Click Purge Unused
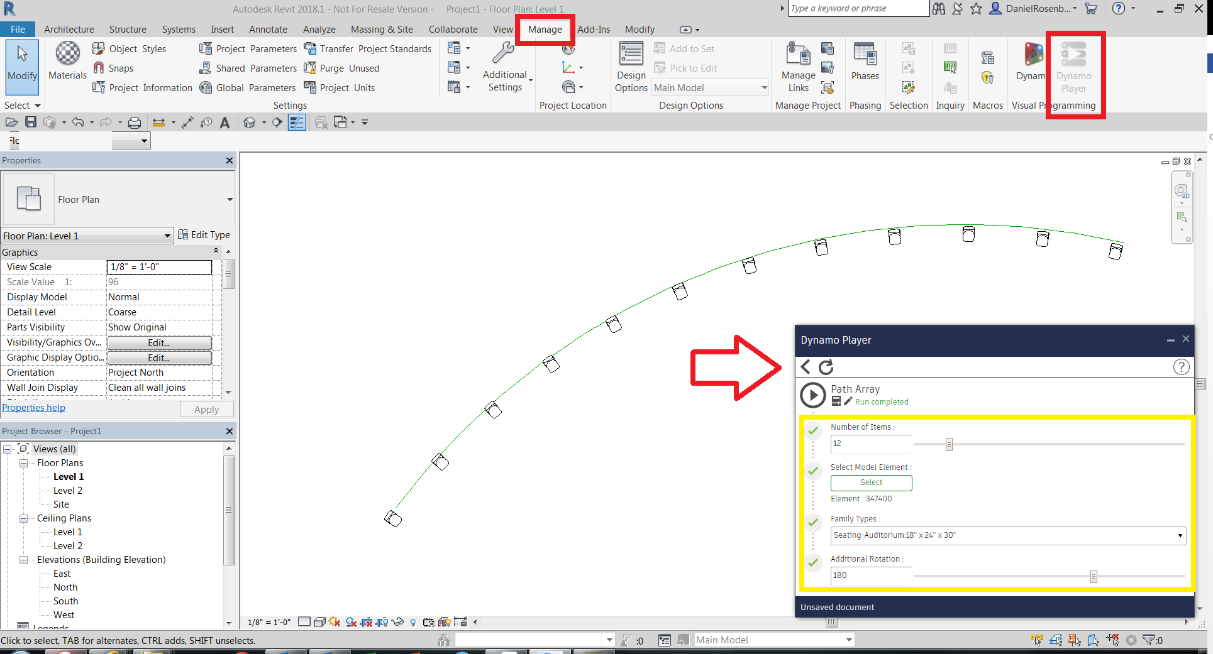 click(342, 68)
